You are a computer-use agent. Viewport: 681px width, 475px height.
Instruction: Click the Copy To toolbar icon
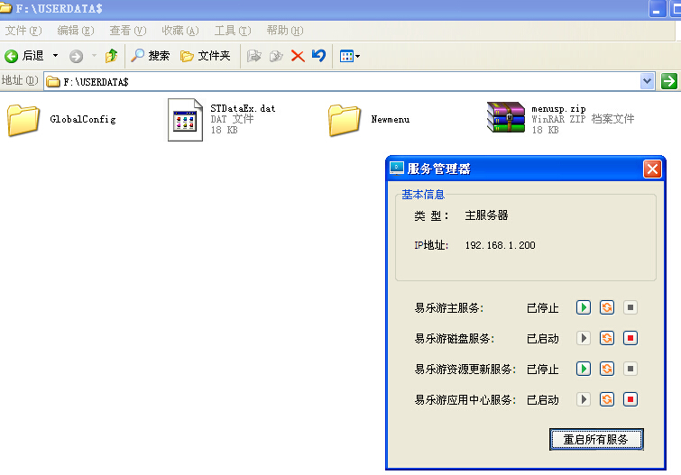pyautogui.click(x=276, y=56)
